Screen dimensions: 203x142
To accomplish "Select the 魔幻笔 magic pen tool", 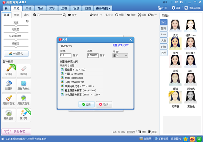I will pyautogui.click(x=24, y=115).
